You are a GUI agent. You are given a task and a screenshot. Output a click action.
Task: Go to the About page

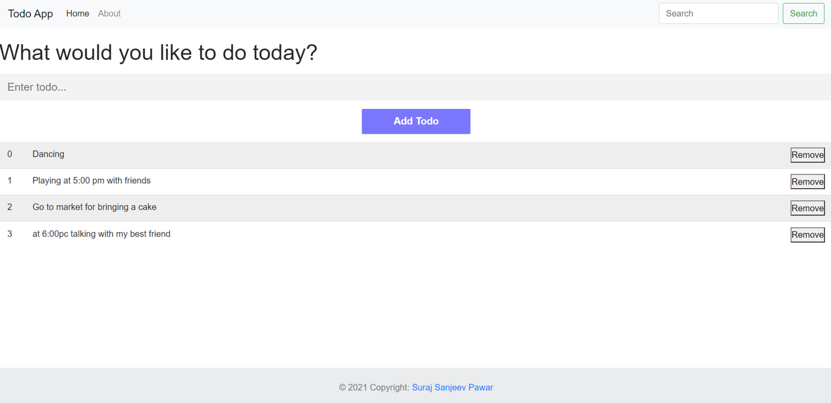coord(109,14)
